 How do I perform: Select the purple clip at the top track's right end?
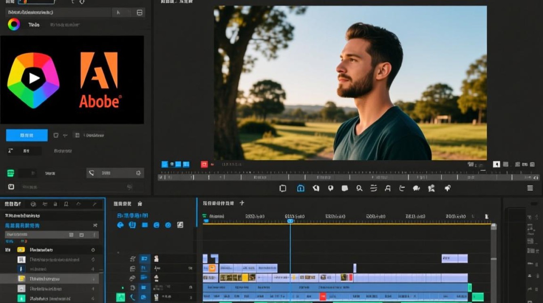coord(455,259)
